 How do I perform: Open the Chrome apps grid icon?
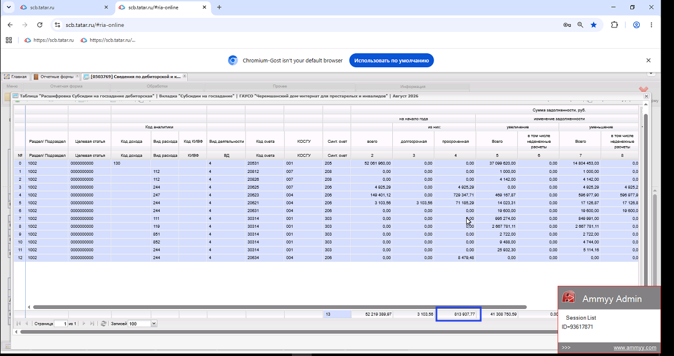(x=8, y=40)
